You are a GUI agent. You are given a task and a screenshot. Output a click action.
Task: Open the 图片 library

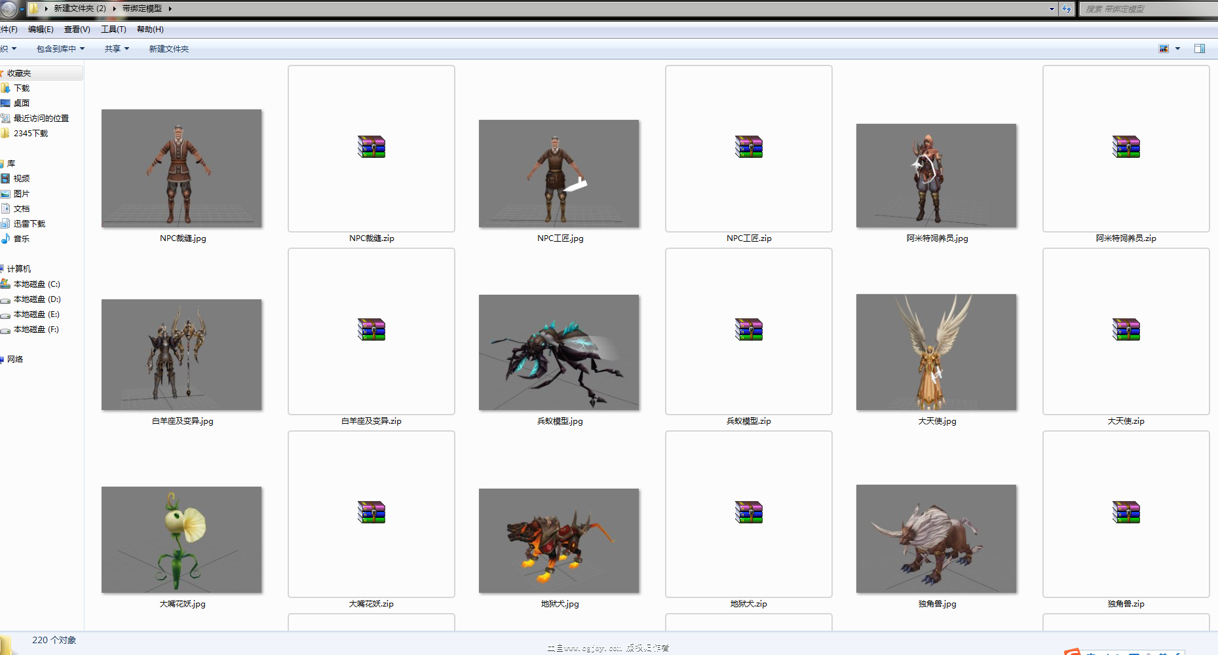coord(22,194)
